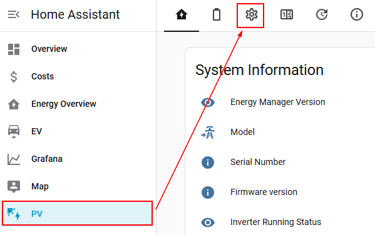Open the Map panel in sidebar
Viewport: 375px width, 235px height.
click(78, 186)
